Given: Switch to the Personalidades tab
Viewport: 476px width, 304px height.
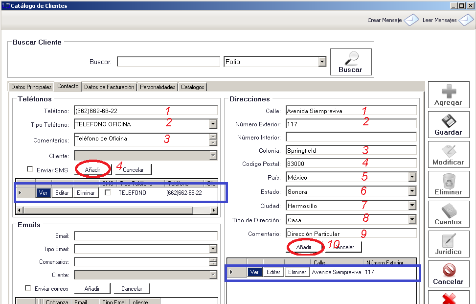Looking at the screenshot, I should click(158, 87).
